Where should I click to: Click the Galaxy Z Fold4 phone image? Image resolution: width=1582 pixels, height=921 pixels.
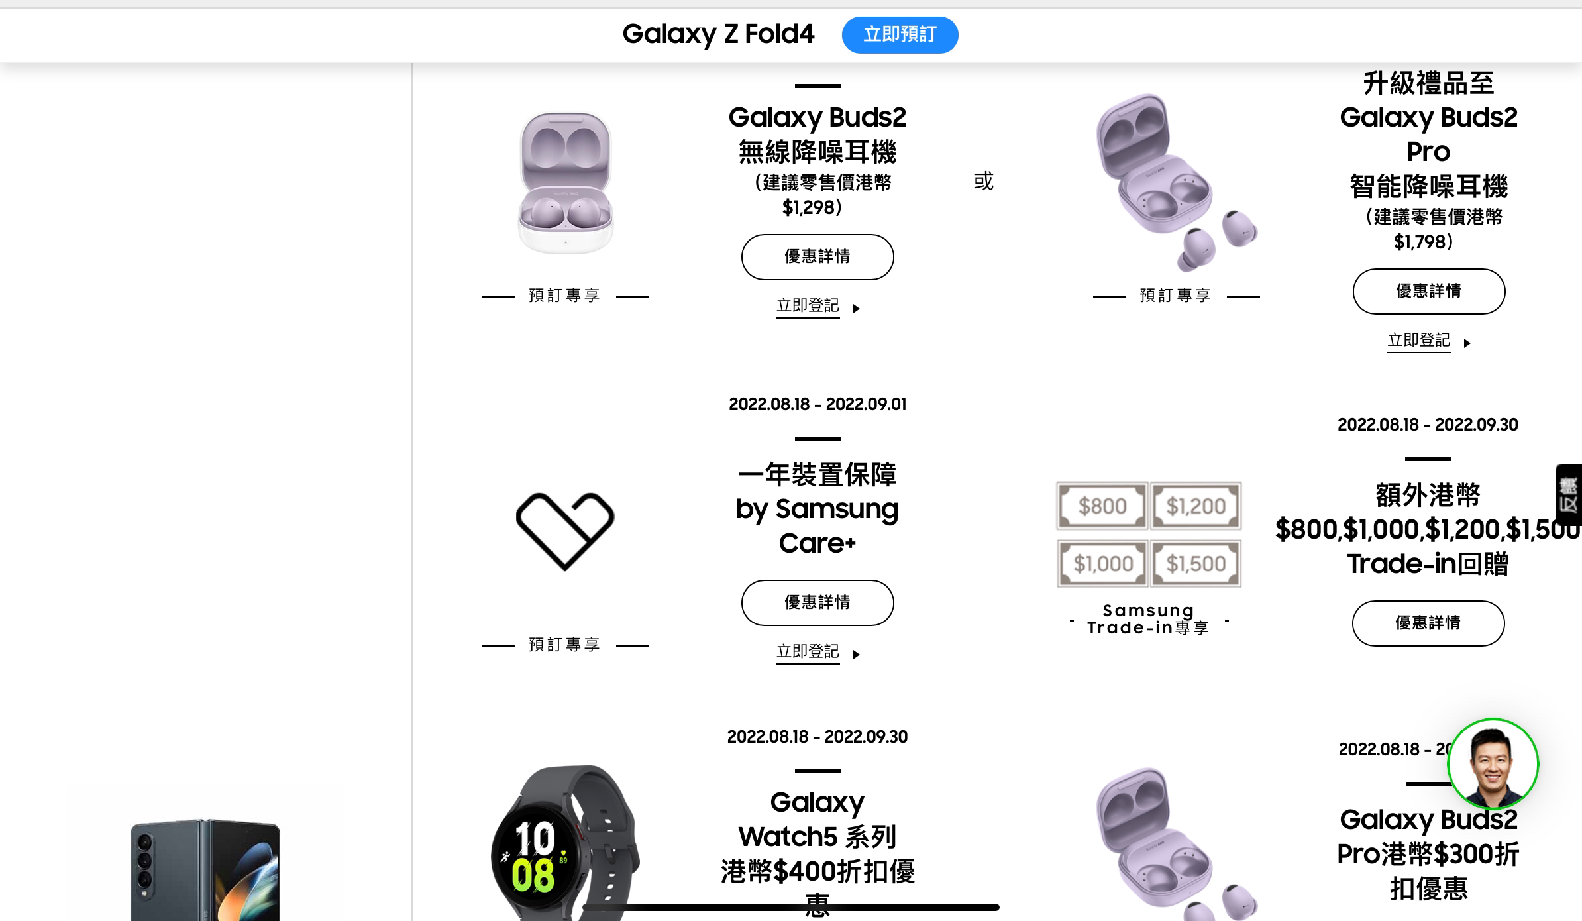(205, 869)
